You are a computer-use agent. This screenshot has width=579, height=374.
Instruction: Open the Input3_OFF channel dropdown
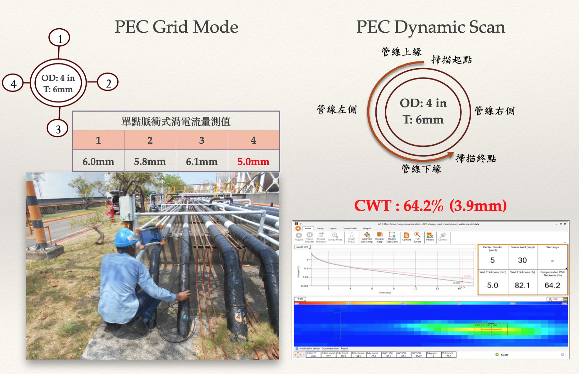pyautogui.click(x=302, y=247)
